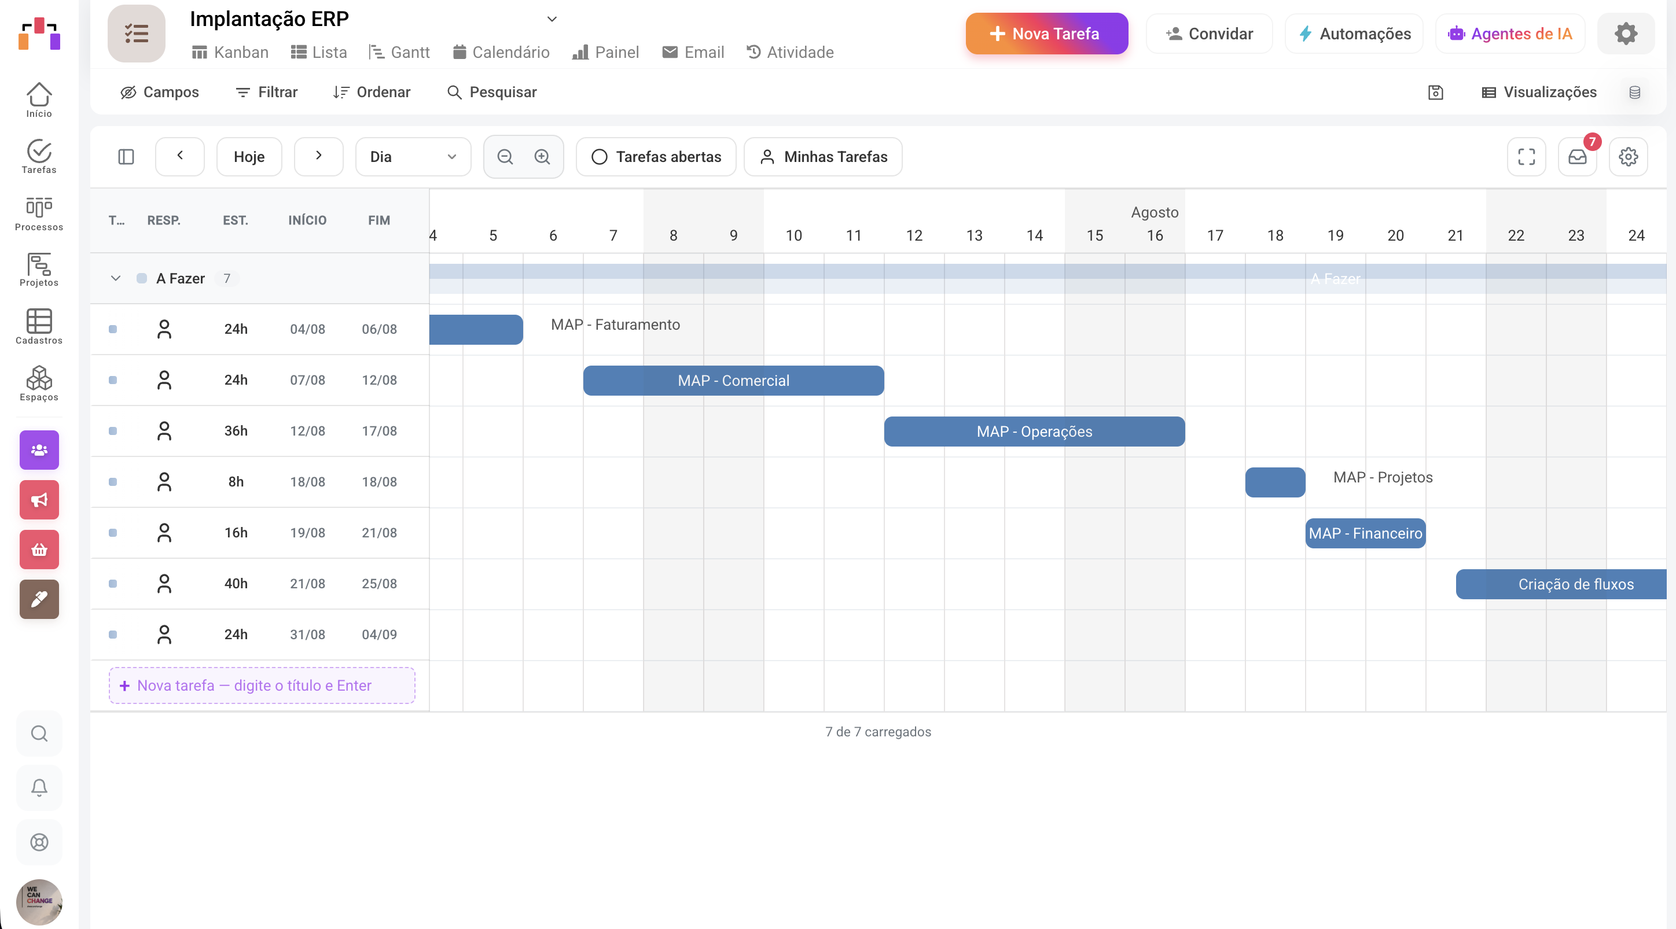Screen dimensions: 1676x929
Task: Enter fullscreen Gantt mode
Action: pyautogui.click(x=1526, y=157)
